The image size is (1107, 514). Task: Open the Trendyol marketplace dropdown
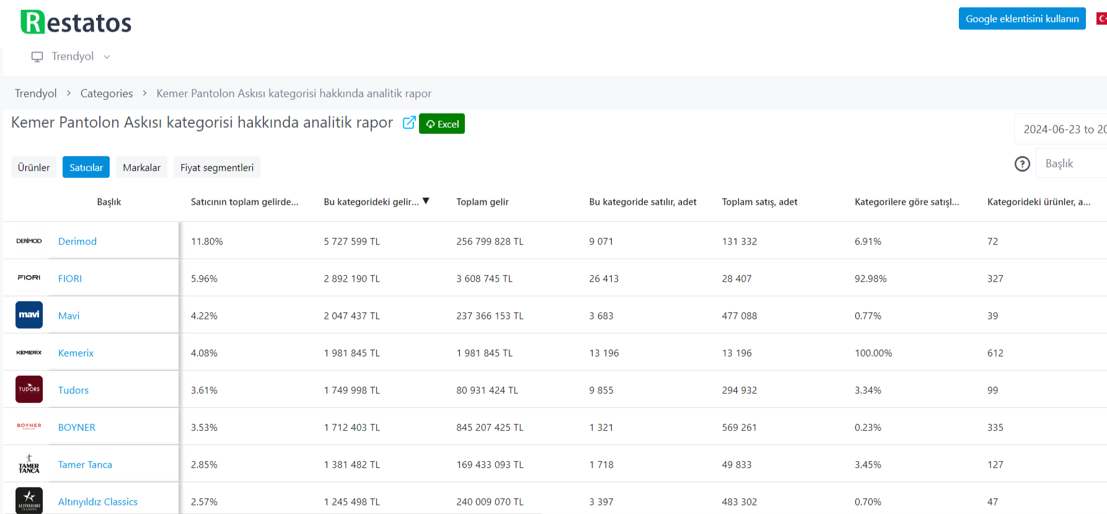pos(72,56)
